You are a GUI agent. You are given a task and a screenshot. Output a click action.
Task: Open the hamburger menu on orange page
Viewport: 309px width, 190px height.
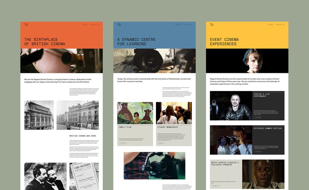[98, 25]
